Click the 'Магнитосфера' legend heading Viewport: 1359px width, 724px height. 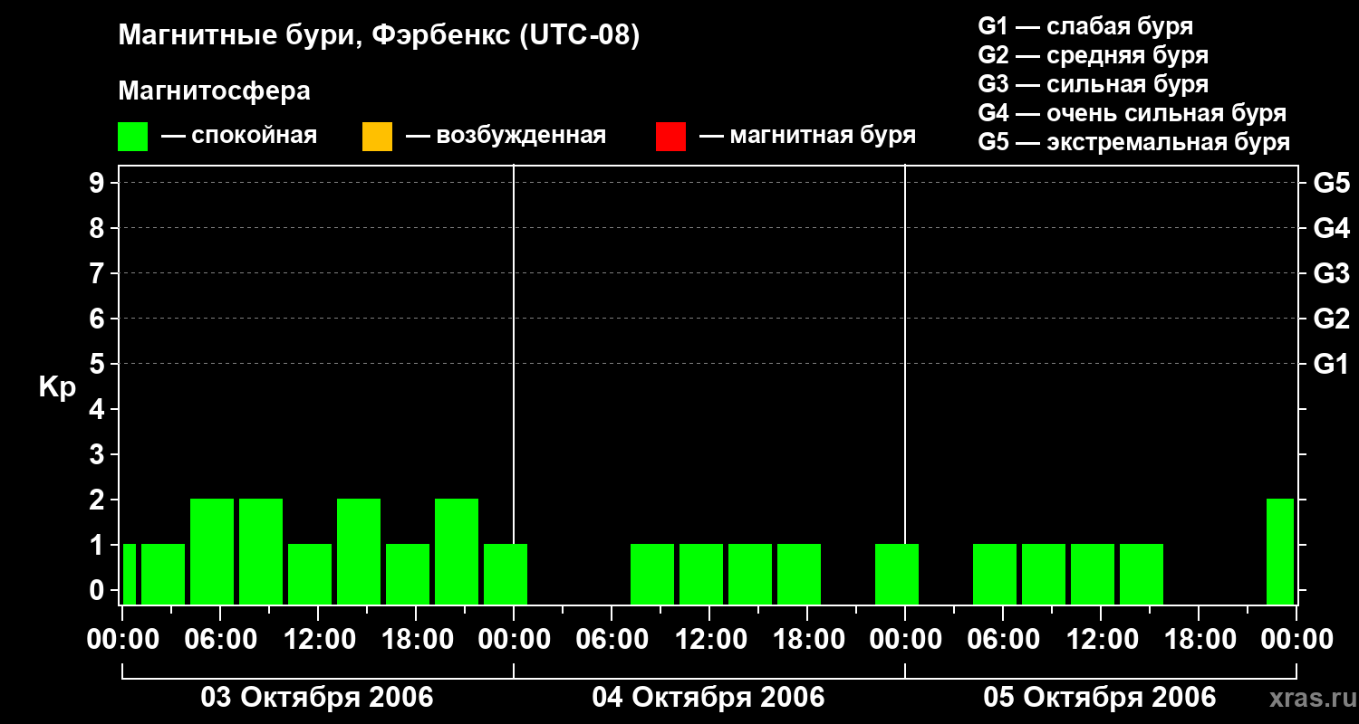214,91
